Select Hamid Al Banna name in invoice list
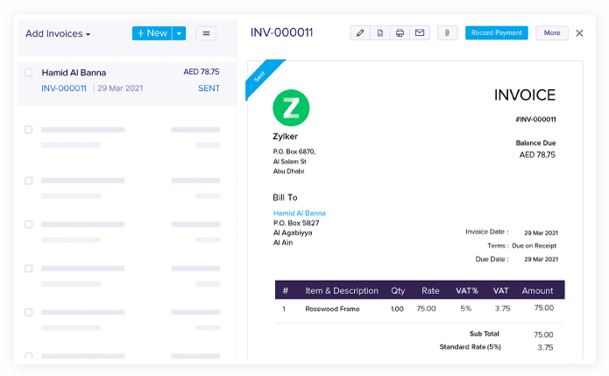The height and width of the screenshot is (376, 609). tap(74, 73)
